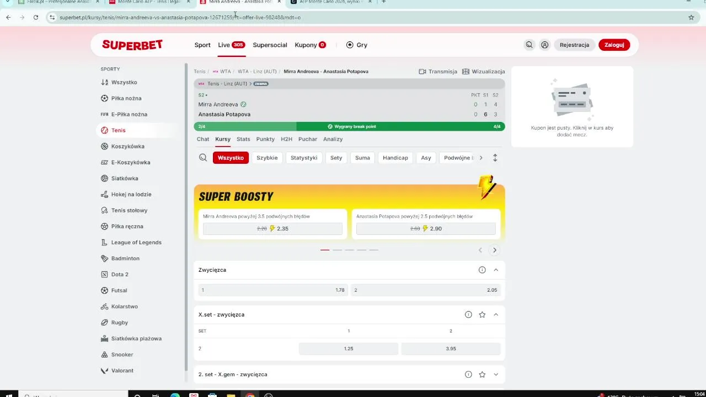Viewport: 706px width, 397px height.
Task: Favorite the X.set - zwycięzca market
Action: 482,314
